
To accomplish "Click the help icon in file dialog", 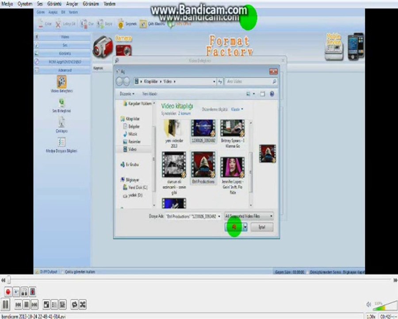I will pyautogui.click(x=272, y=94).
